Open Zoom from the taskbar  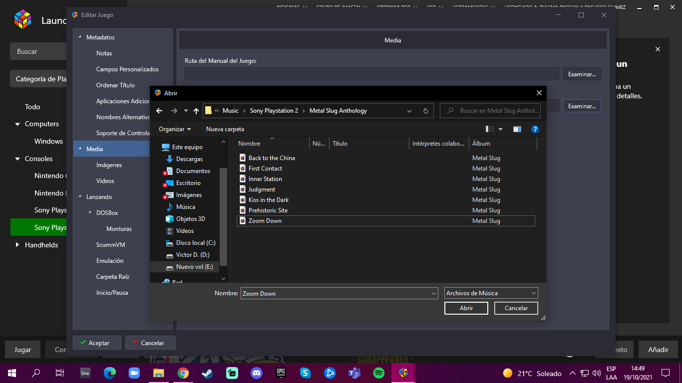pos(134,373)
